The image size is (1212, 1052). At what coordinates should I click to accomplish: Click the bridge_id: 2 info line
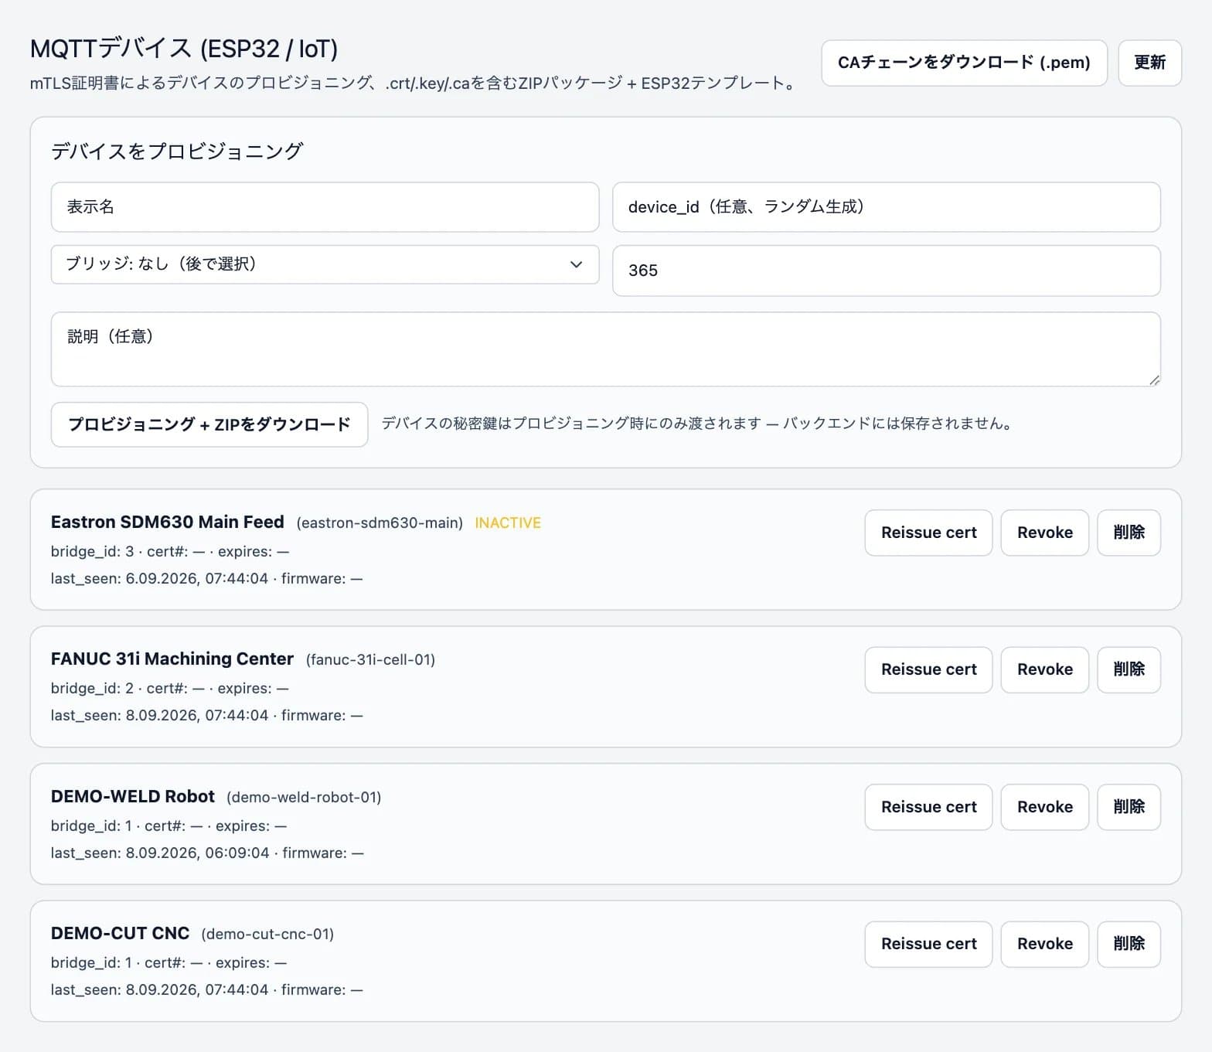tap(170, 689)
